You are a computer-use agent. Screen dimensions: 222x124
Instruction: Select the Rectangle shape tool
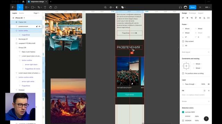(x=32, y=7)
